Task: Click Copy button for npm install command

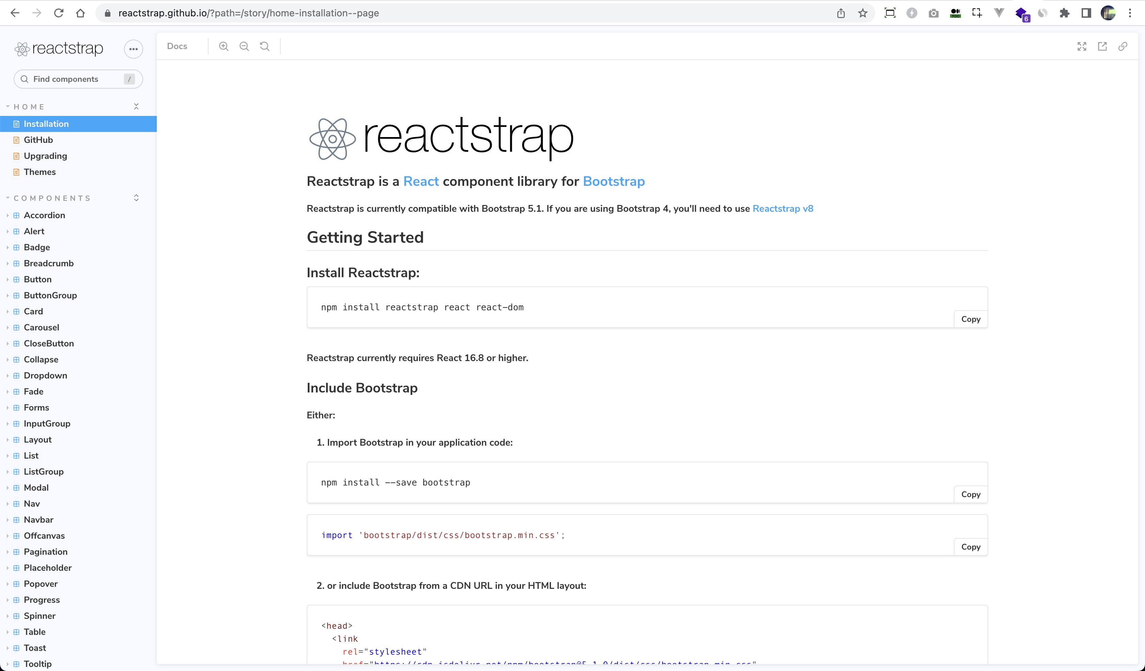Action: [971, 319]
